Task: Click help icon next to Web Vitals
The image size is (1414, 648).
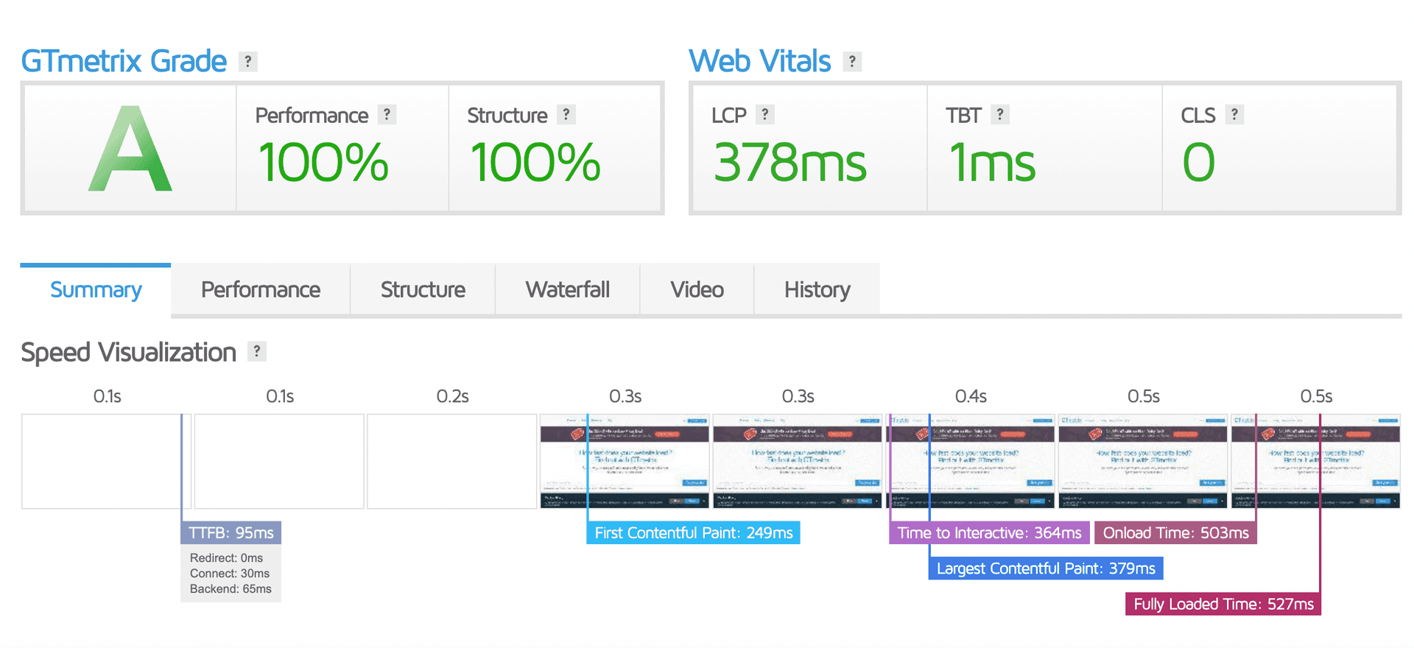Action: point(852,62)
